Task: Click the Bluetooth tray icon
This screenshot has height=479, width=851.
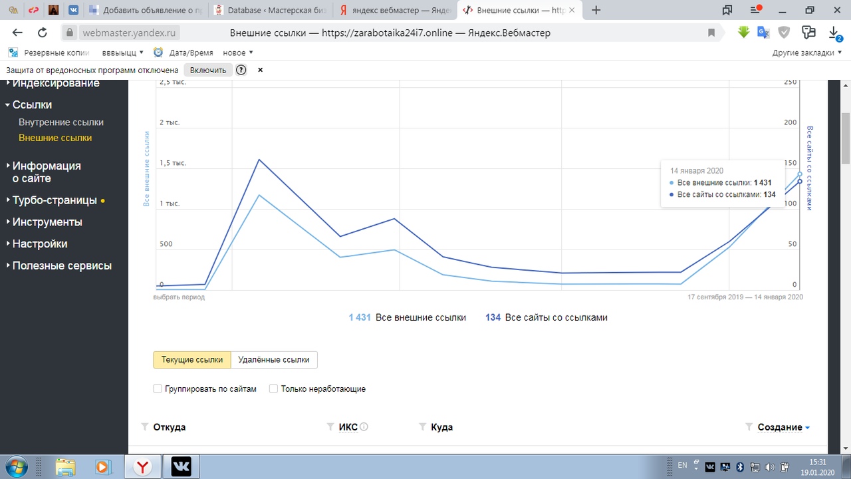Action: 740,467
